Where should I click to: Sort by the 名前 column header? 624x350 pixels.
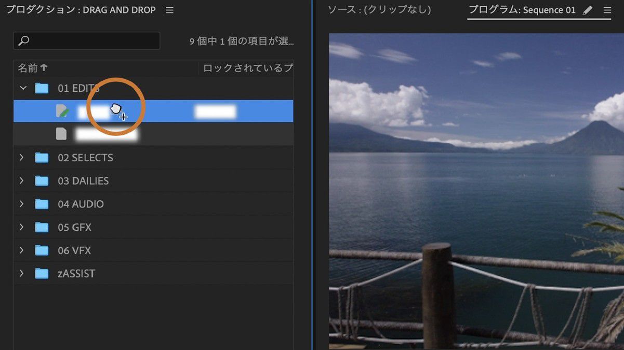coord(33,68)
